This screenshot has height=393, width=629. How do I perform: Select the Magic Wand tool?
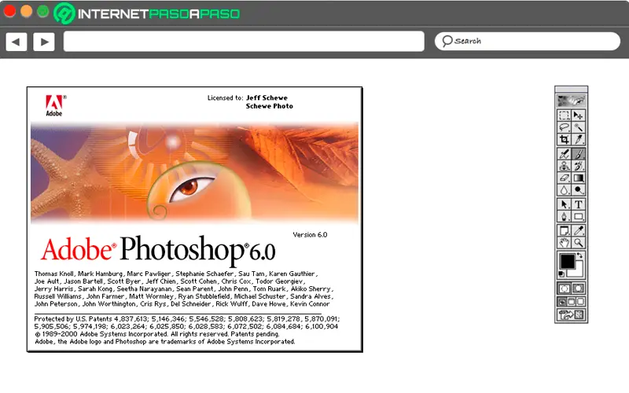pos(578,127)
